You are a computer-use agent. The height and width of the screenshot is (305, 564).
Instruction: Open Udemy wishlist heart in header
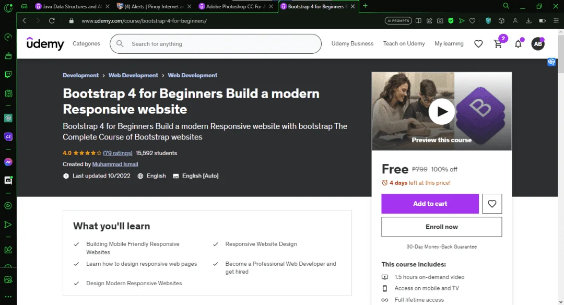[x=478, y=44]
